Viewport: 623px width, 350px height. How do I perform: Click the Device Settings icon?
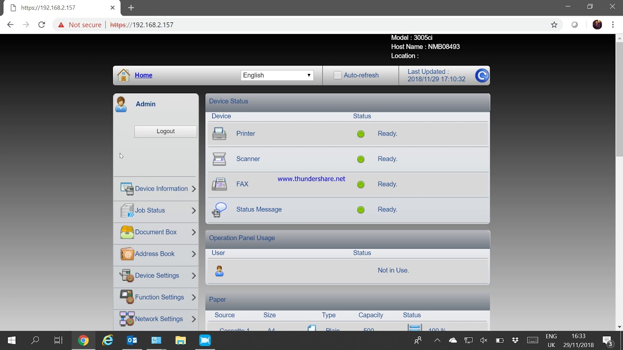[x=127, y=276]
